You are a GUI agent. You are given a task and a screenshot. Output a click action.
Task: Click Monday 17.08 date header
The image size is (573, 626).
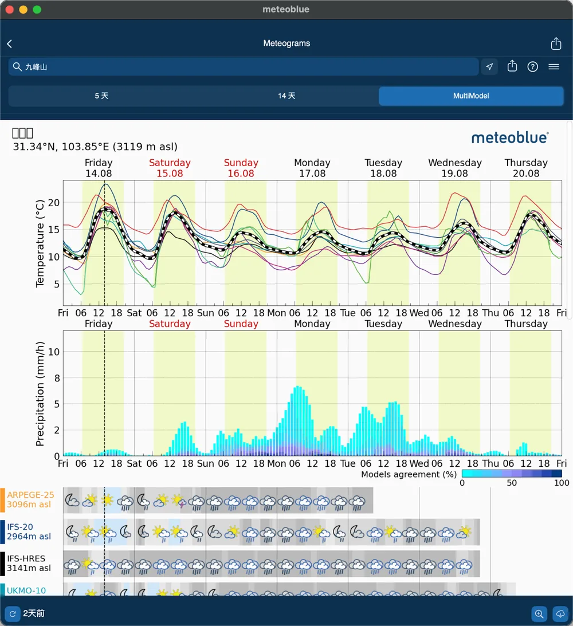[312, 168]
